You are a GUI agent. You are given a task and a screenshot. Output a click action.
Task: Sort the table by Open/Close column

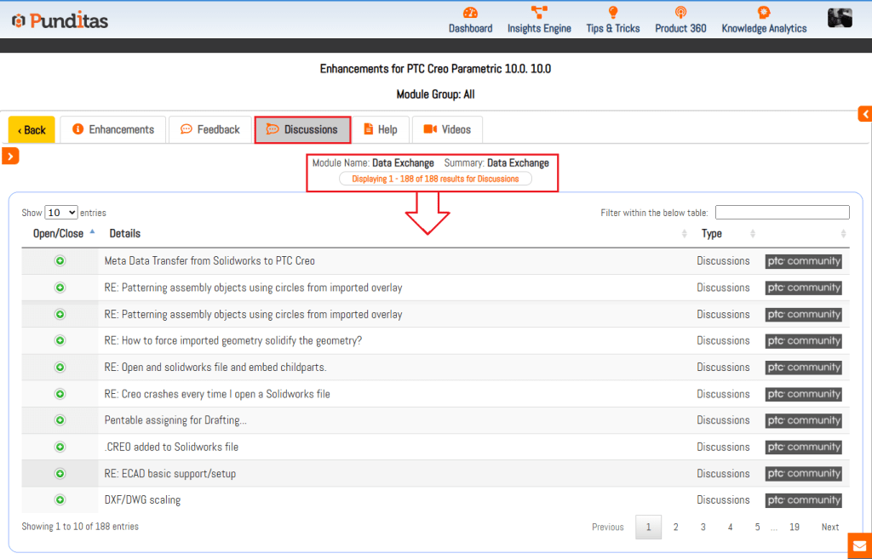[x=59, y=233]
